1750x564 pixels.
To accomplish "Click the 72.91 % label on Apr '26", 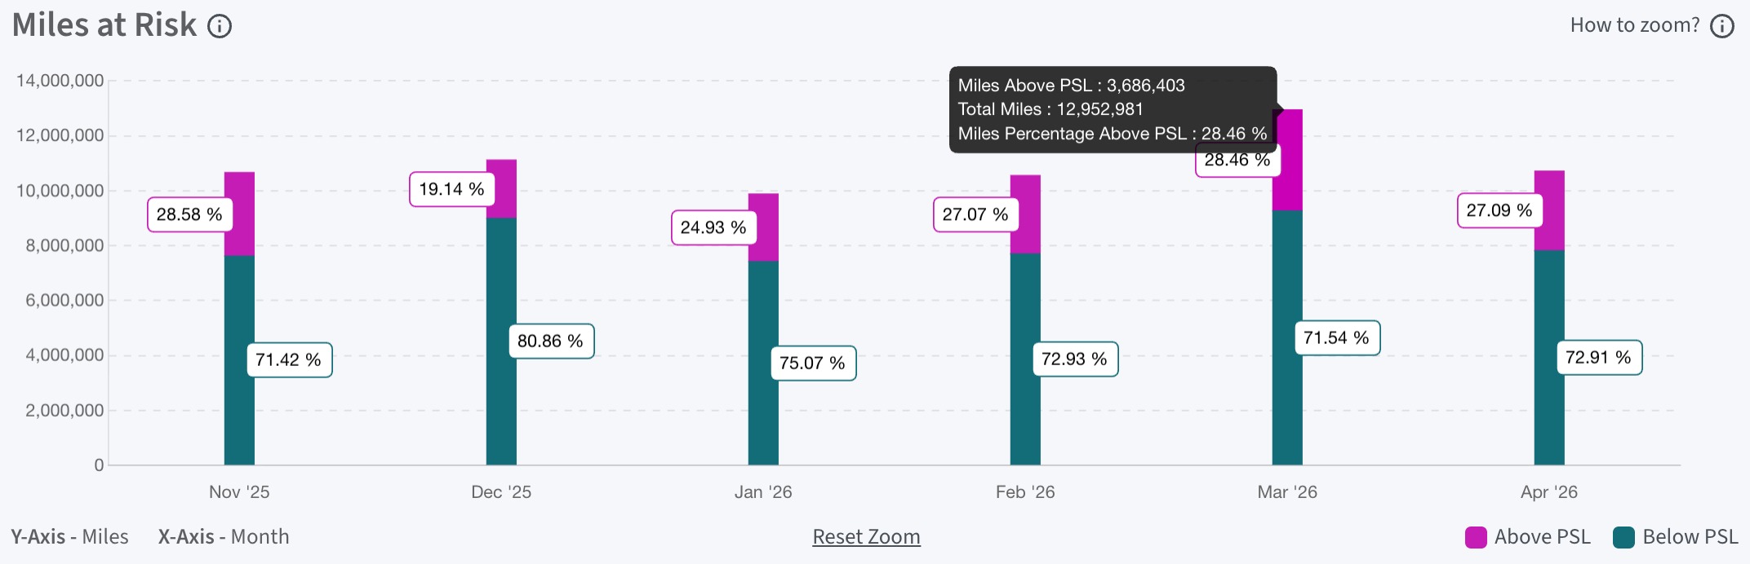I will coord(1599,357).
